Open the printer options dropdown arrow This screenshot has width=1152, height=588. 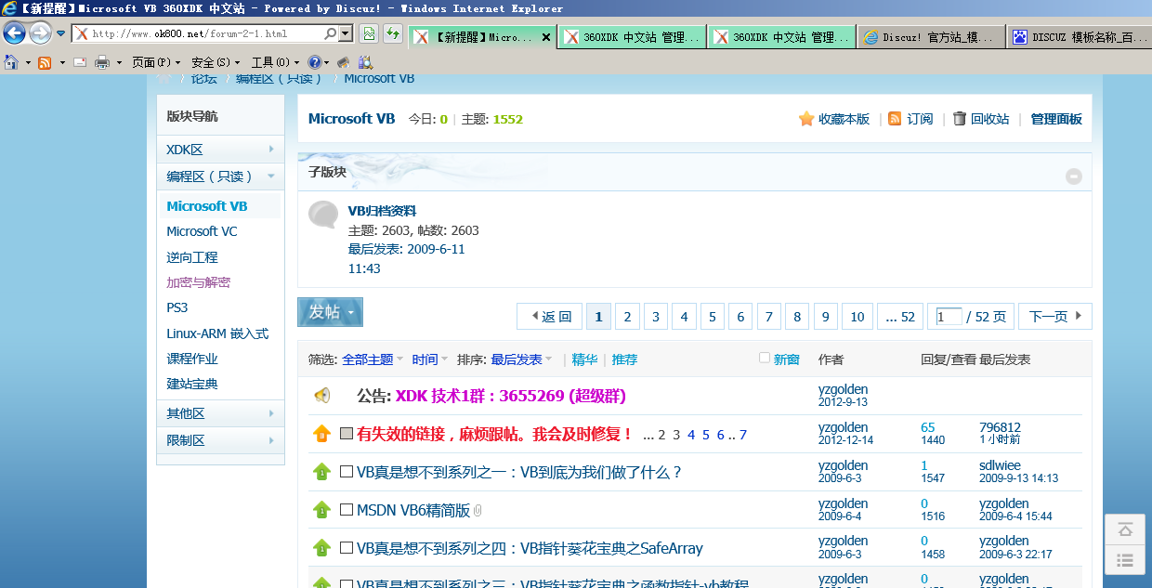coord(119,63)
